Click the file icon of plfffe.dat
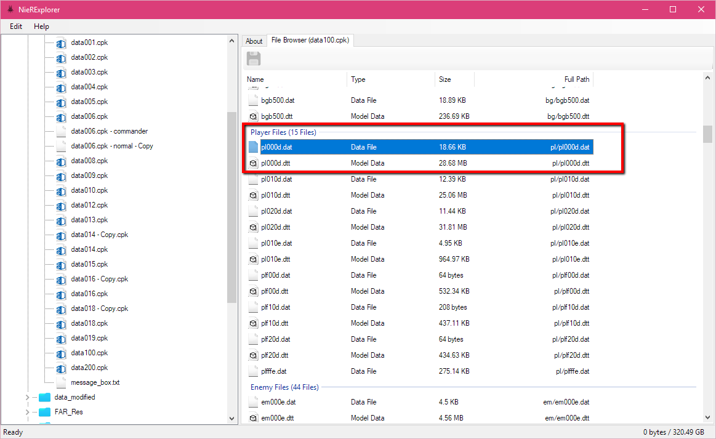Image resolution: width=716 pixels, height=439 pixels. 254,371
